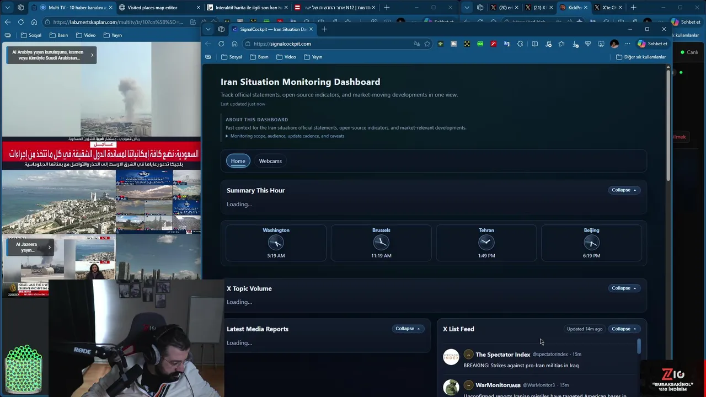Click the Washington clock card
The image size is (706, 397).
click(276, 243)
